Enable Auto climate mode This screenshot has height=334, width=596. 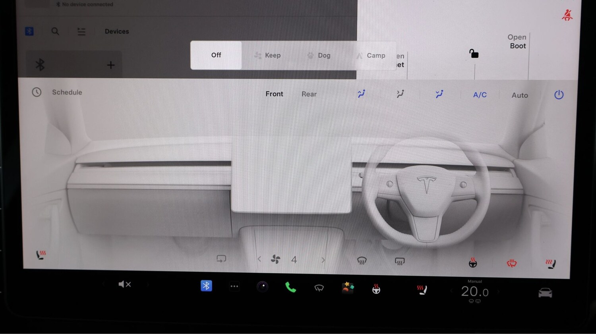(x=519, y=95)
